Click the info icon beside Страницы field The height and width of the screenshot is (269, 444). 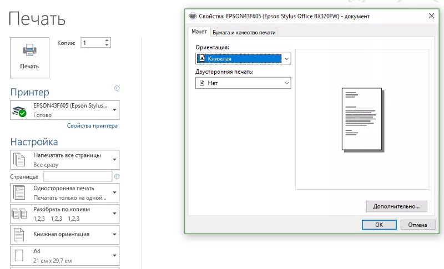coord(117,176)
